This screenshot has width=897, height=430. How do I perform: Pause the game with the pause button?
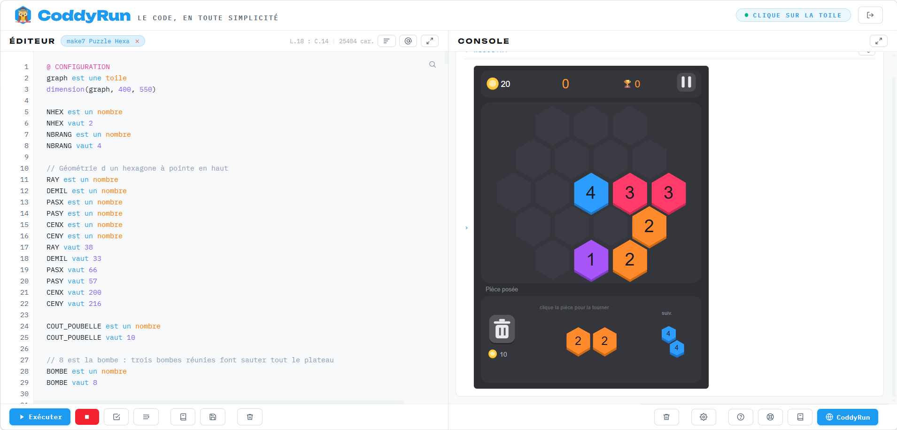coord(686,82)
